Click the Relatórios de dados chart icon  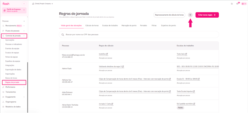pos(3,107)
